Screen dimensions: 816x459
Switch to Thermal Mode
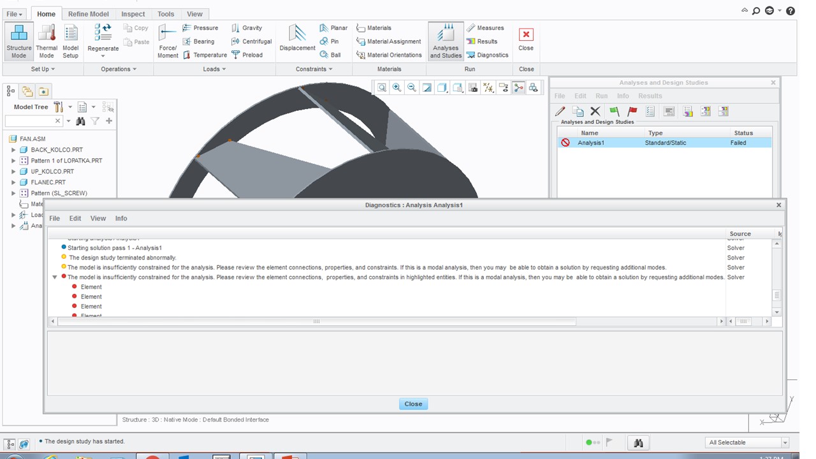[47, 41]
